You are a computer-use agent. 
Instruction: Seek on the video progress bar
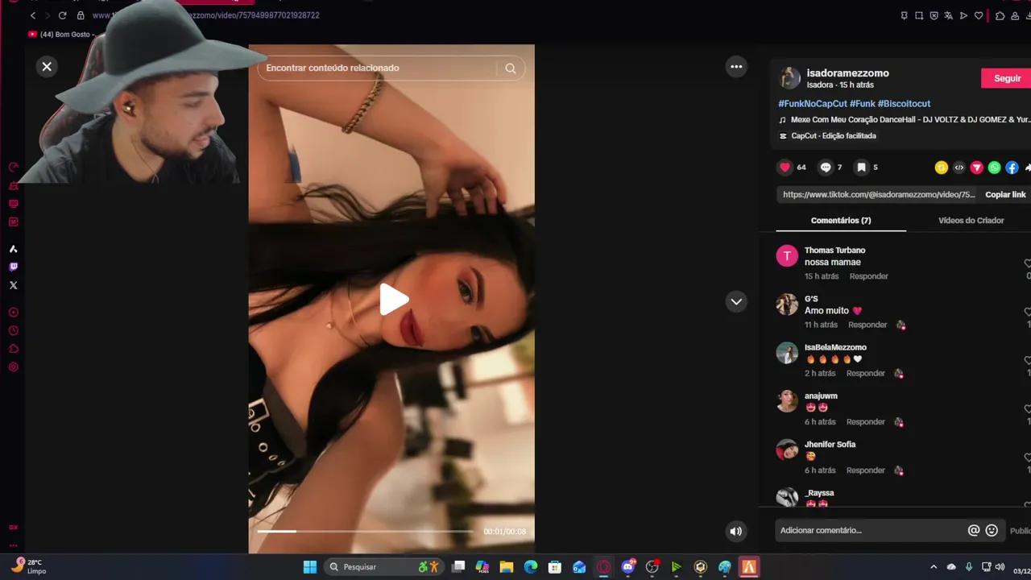point(365,531)
